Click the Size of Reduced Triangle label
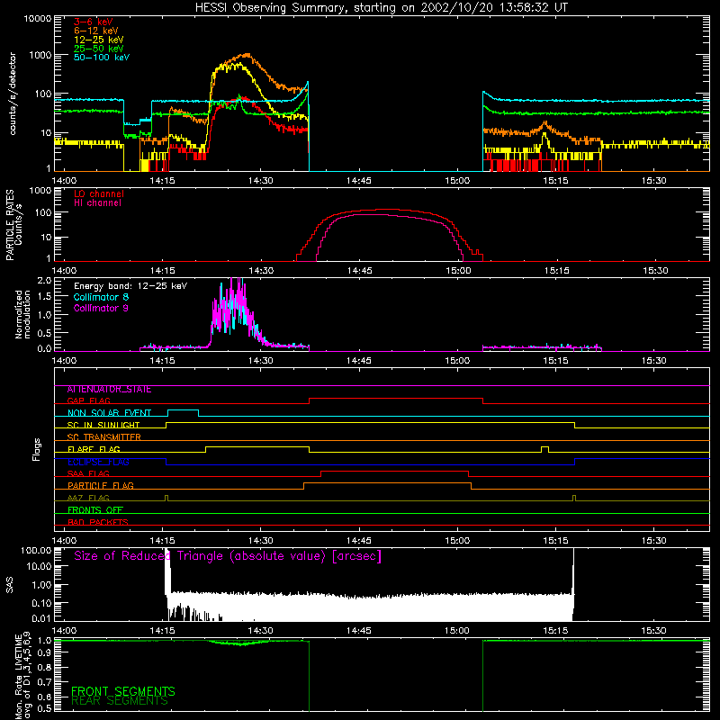The height and width of the screenshot is (720, 720). point(228,556)
